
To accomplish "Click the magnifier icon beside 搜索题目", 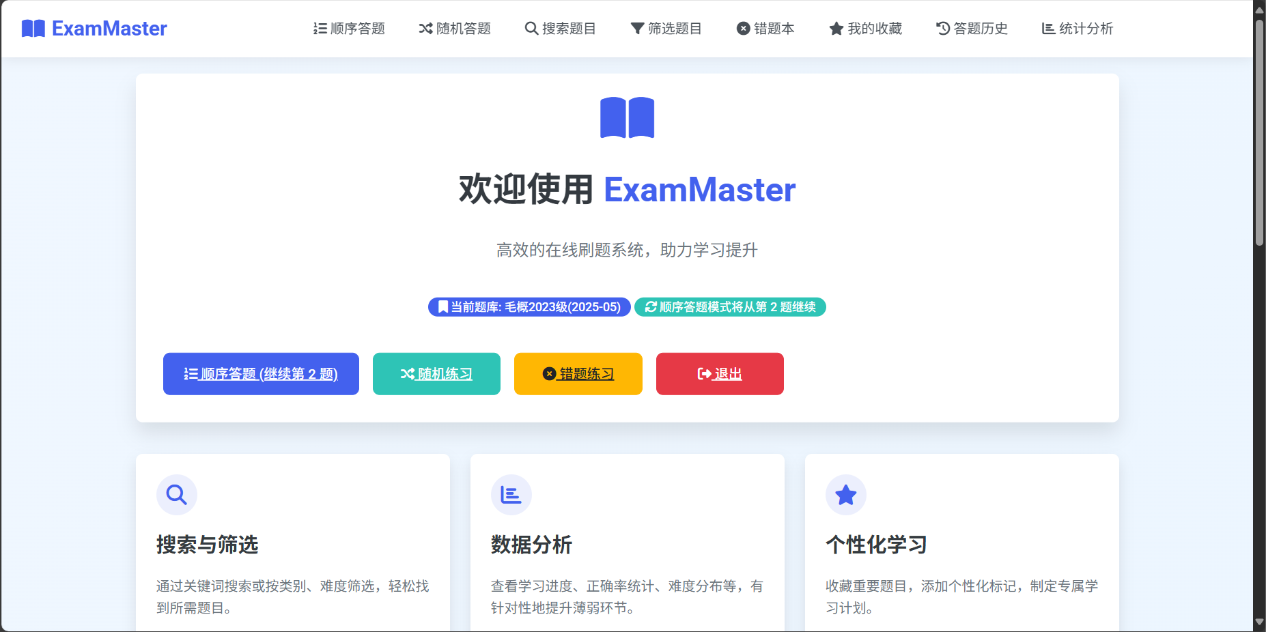I will (x=531, y=29).
